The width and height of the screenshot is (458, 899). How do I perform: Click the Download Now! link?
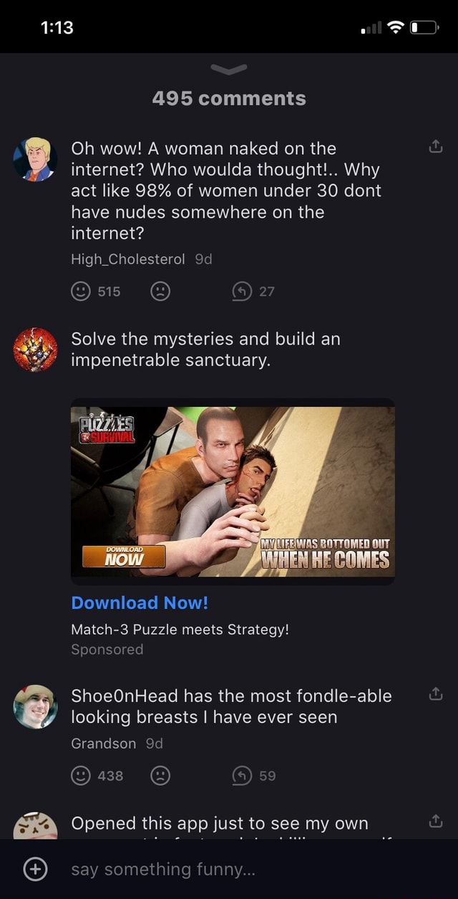point(140,602)
